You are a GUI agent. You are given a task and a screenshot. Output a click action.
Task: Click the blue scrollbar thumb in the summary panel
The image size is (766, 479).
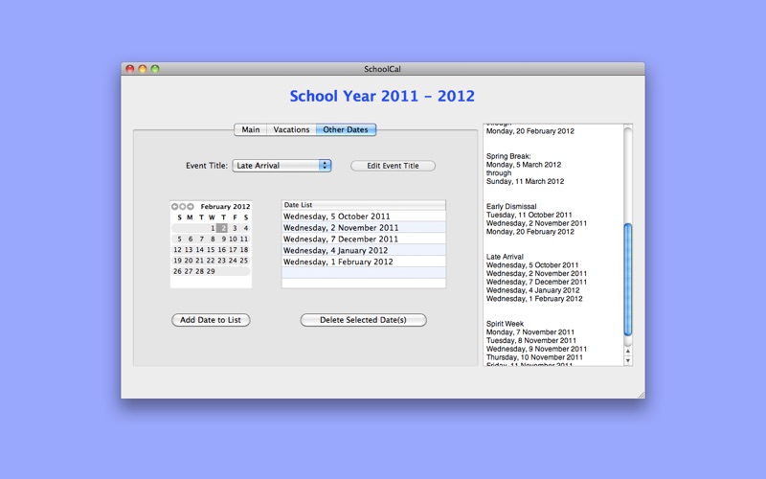(628, 280)
